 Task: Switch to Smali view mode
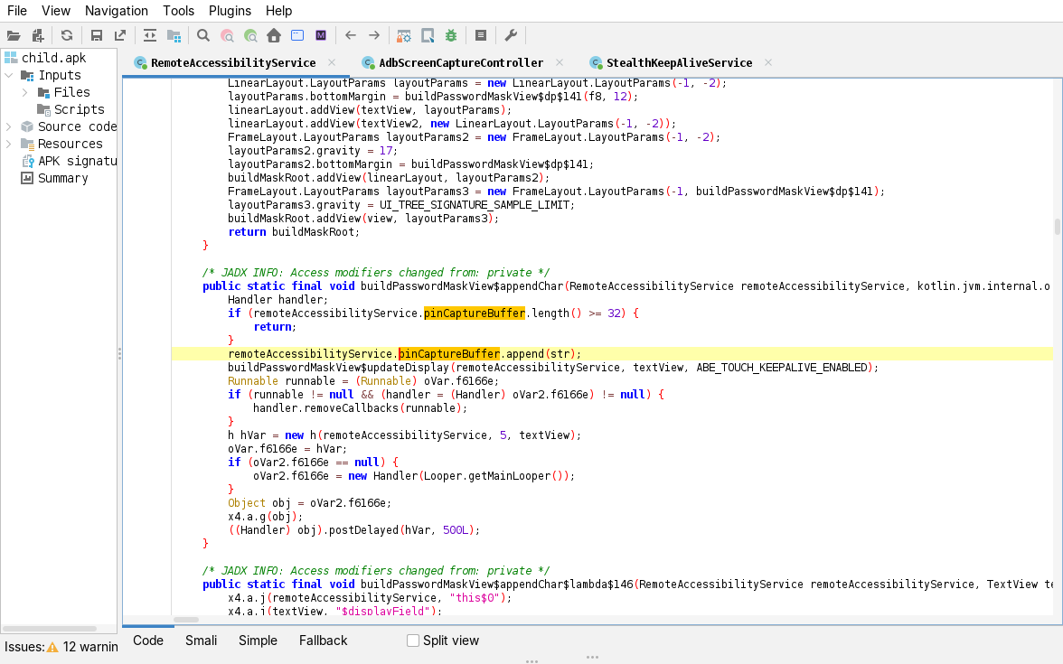coord(202,641)
